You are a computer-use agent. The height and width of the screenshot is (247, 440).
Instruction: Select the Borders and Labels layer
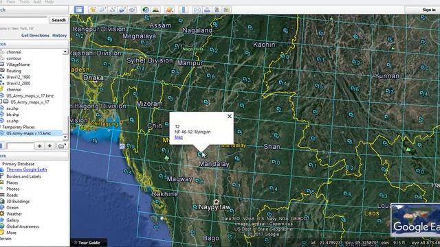point(23,176)
